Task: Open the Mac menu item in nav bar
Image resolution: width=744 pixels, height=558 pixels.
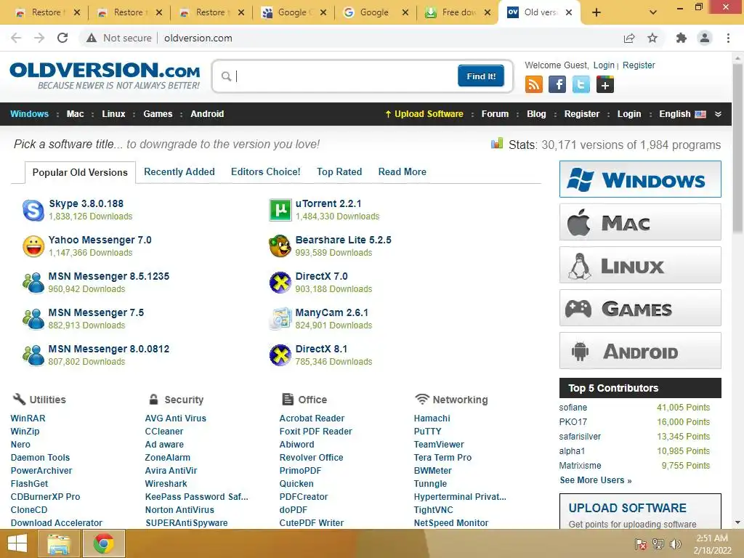Action: click(75, 114)
